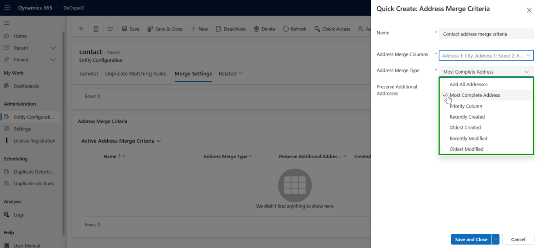Click the back arrow in toolbar
Image resolution: width=540 pixels, height=248 pixels.
[81, 29]
